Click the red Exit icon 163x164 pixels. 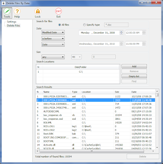[58, 11]
